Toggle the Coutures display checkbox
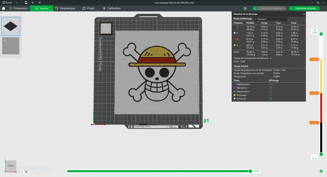The image size is (327, 177). [271, 99]
